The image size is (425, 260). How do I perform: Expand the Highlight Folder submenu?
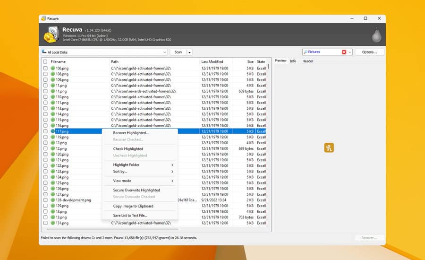(172, 165)
